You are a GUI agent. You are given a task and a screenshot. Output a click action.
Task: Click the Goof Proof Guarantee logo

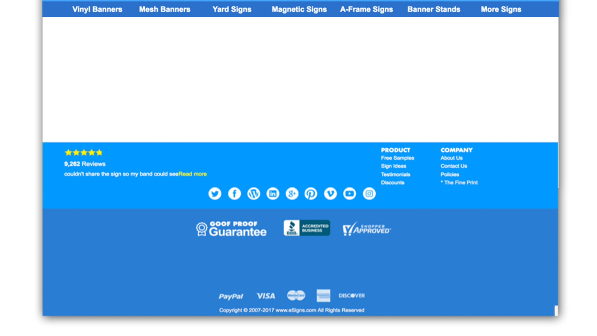[x=231, y=229]
